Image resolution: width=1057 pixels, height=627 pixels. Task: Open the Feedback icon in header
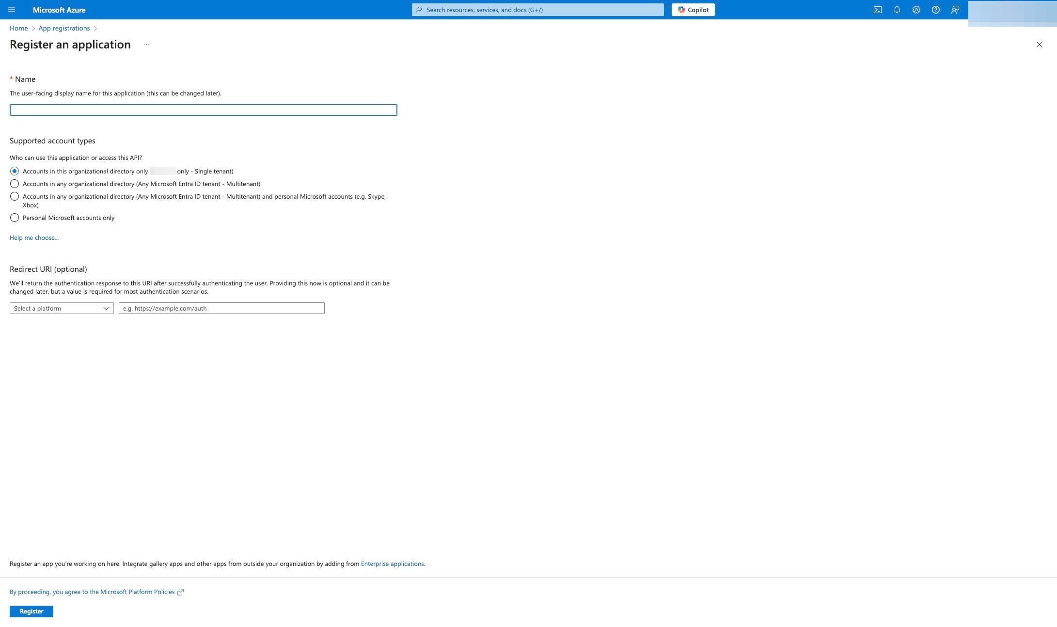[955, 10]
